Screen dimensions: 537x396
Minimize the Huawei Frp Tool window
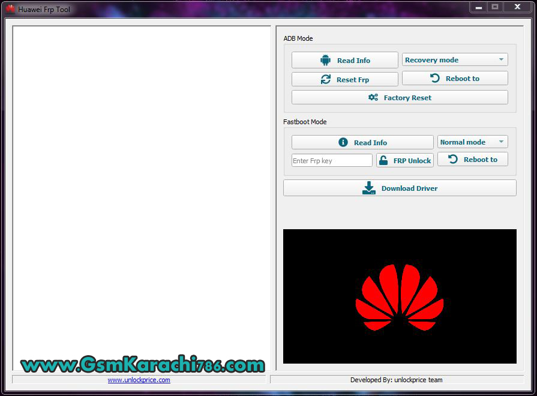click(x=479, y=7)
